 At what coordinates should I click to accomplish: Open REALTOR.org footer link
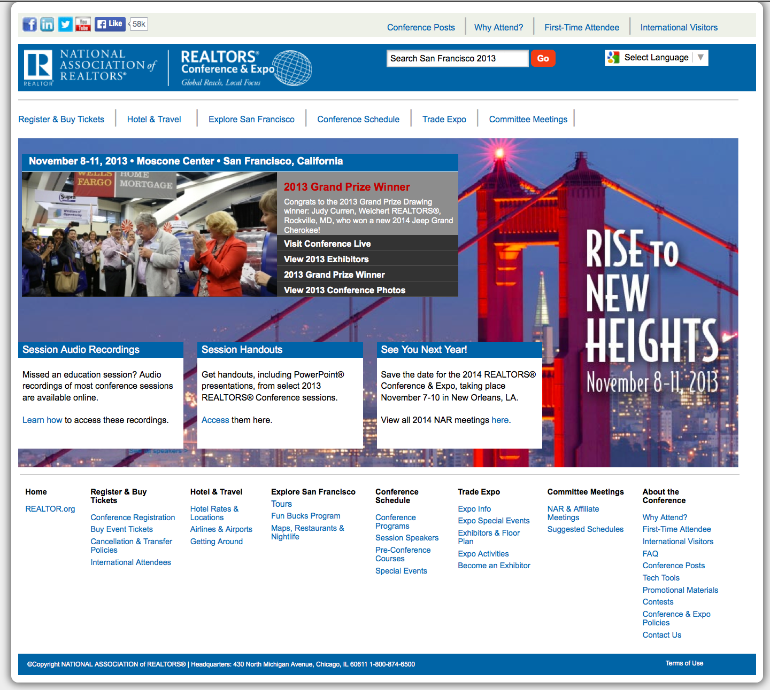(x=50, y=509)
